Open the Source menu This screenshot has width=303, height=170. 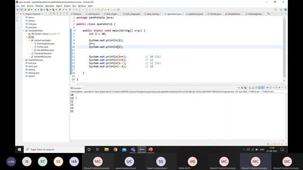coord(30,6)
